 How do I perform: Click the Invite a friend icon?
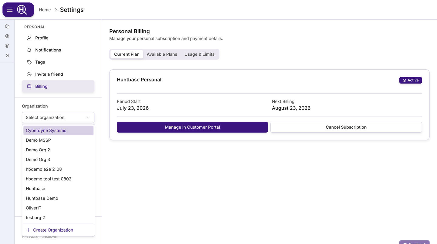(x=29, y=74)
